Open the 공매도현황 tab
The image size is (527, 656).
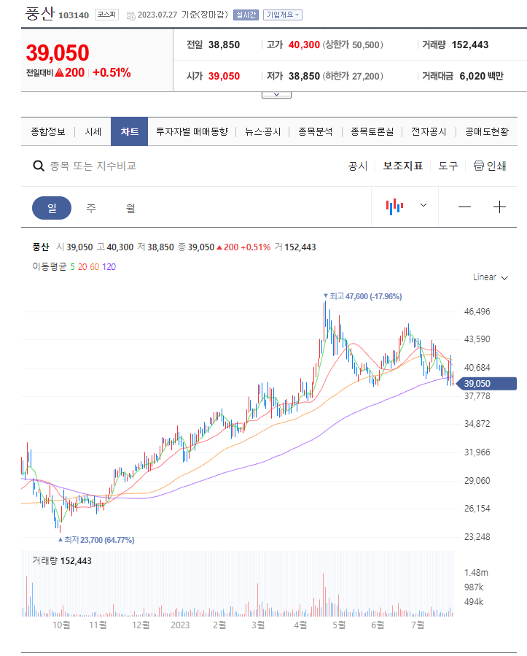[487, 132]
